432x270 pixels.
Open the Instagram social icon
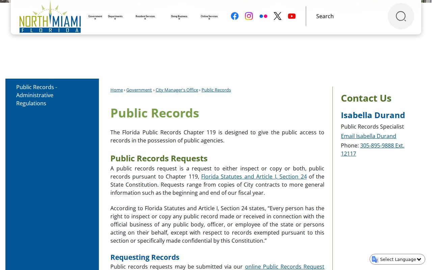[249, 16]
